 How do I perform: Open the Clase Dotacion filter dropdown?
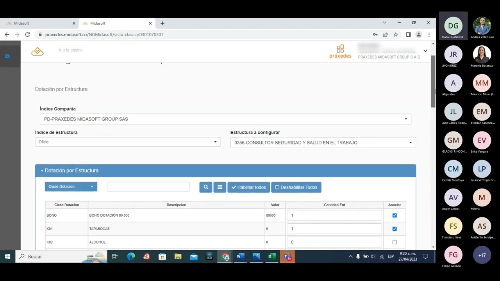(x=71, y=187)
